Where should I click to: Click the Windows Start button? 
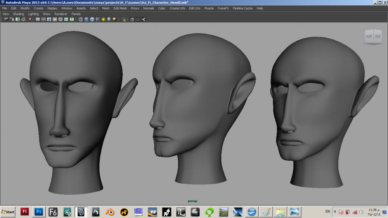[x=8, y=212]
